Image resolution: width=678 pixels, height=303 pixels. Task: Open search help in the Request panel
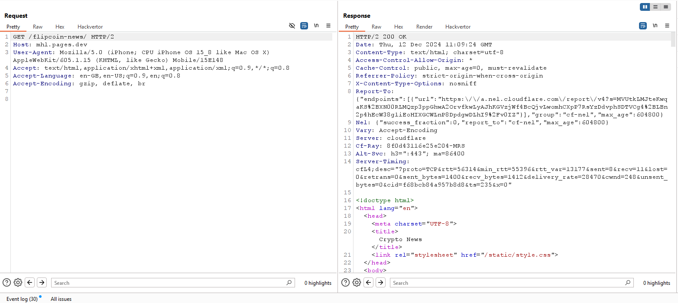tap(6, 283)
